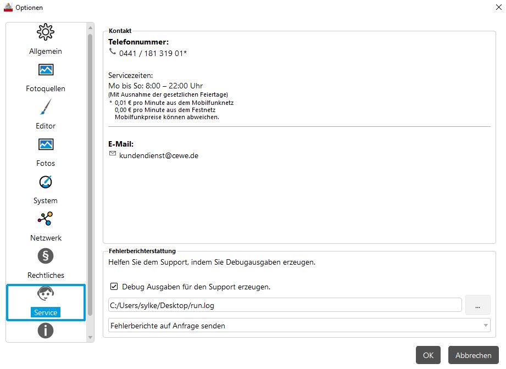Click the kundendienst@cewe.de e-mail address

pyautogui.click(x=159, y=155)
